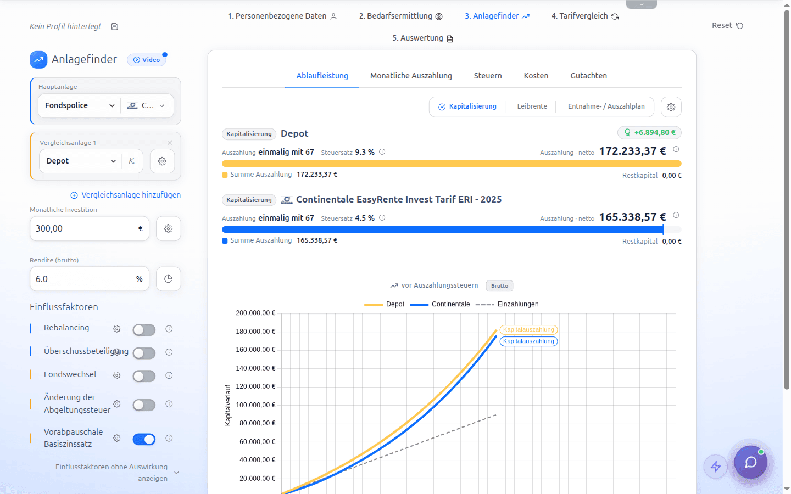Show info for Depot Auszahlung netto

coord(676,149)
